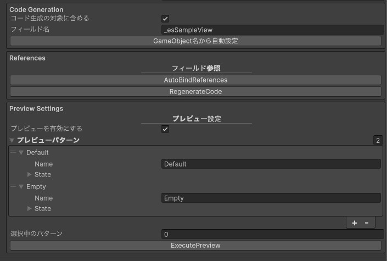Focus the Name field containing Default
Screen dimensions: 387x261
point(271,164)
